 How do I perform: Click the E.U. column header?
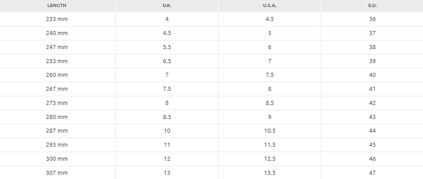coord(372,5)
